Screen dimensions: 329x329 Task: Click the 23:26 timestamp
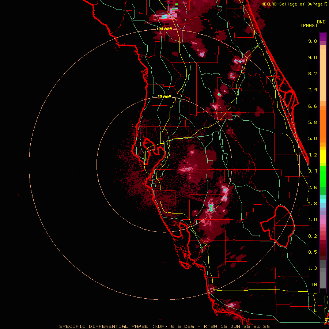[261, 326]
